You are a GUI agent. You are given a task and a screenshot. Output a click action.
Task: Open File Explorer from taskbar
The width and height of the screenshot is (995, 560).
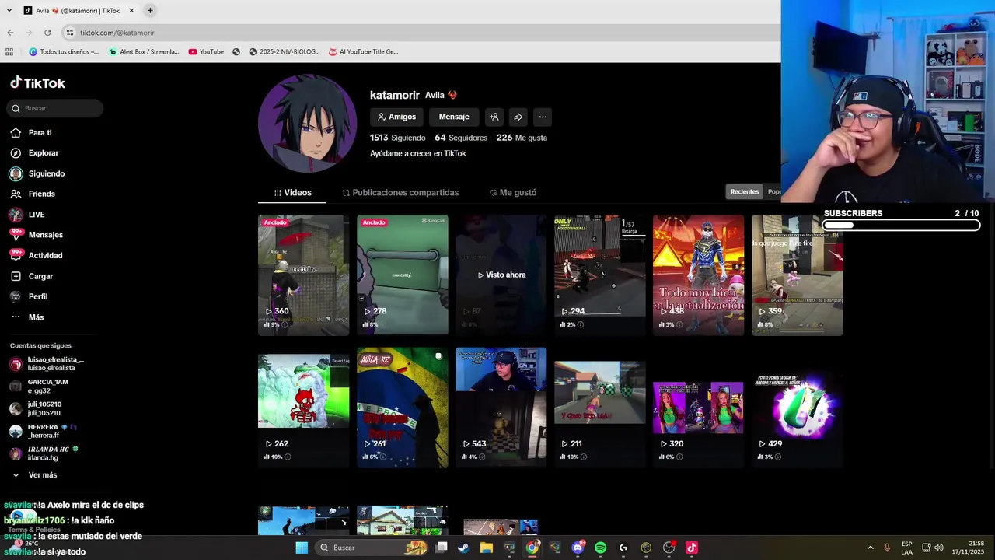pyautogui.click(x=487, y=548)
